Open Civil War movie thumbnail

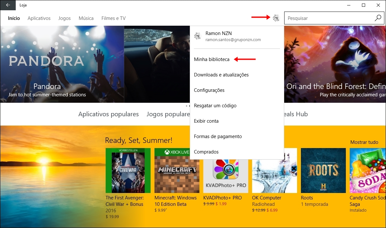click(128, 170)
